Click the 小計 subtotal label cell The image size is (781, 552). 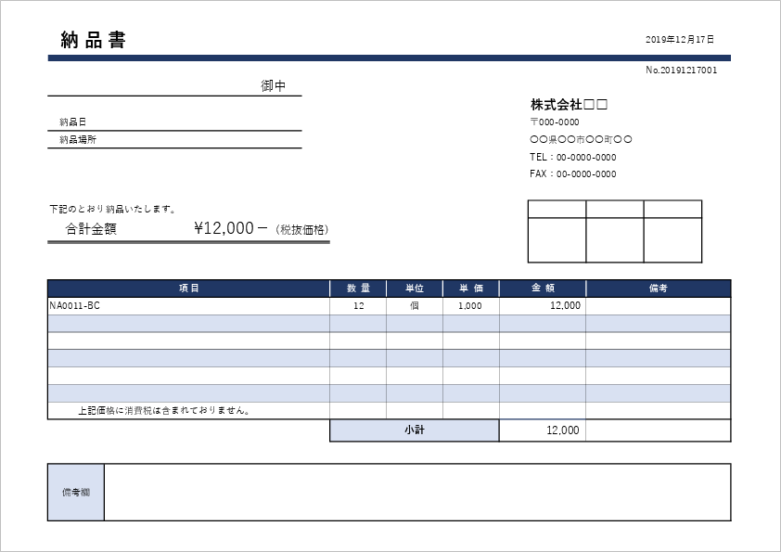pyautogui.click(x=414, y=430)
